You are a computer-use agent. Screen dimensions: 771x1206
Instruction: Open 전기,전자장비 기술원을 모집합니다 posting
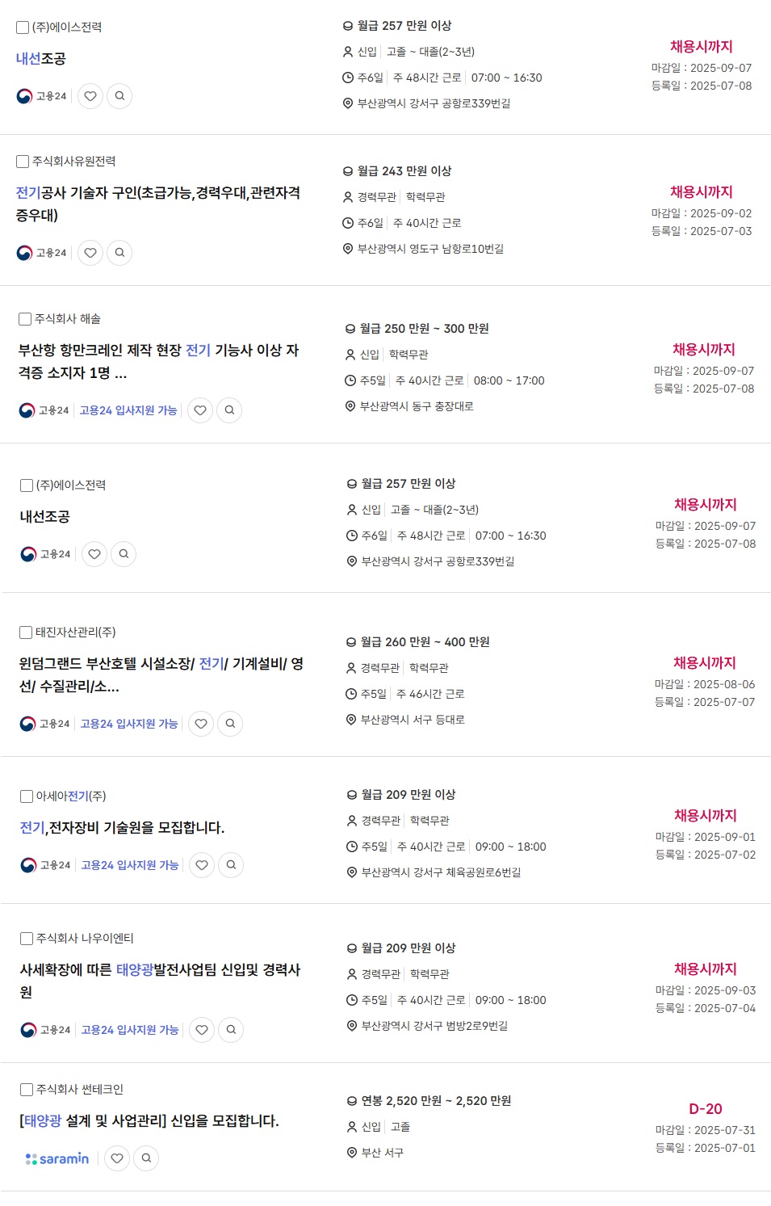coord(122,828)
